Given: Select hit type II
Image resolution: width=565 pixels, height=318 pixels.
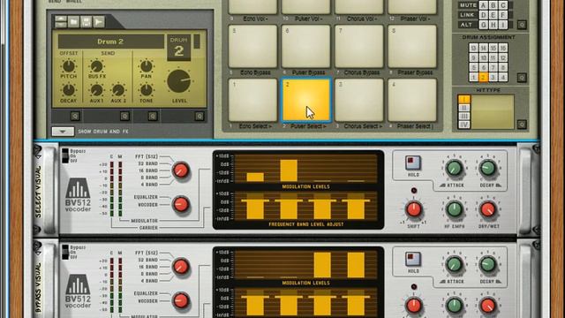Looking at the screenshot, I should click(x=464, y=108).
